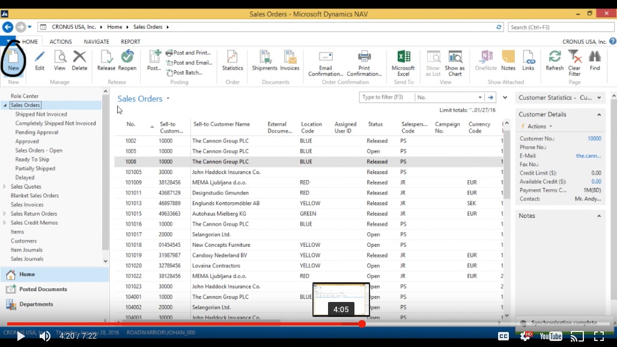This screenshot has height=347, width=617.
Task: Click the customer e-mail link
Action: click(588, 156)
